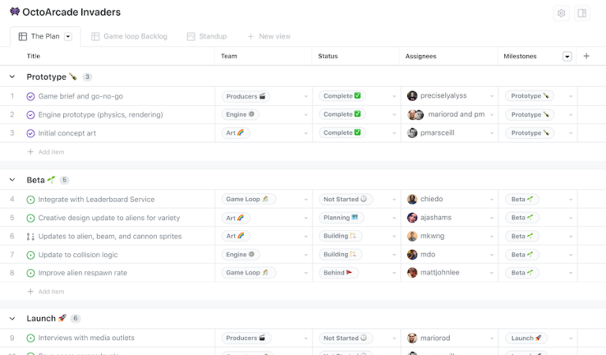The image size is (606, 355).
Task: Click Planning status tag
Action: pyautogui.click(x=341, y=218)
